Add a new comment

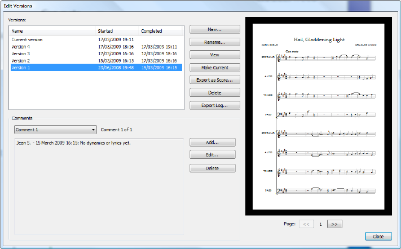[212, 143]
